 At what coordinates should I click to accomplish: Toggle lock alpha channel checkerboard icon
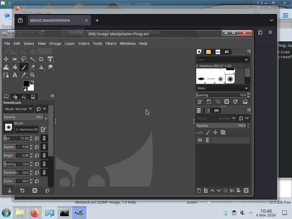(x=223, y=132)
